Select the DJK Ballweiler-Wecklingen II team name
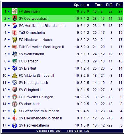Screen dimensions: 125x134 coord(41,47)
